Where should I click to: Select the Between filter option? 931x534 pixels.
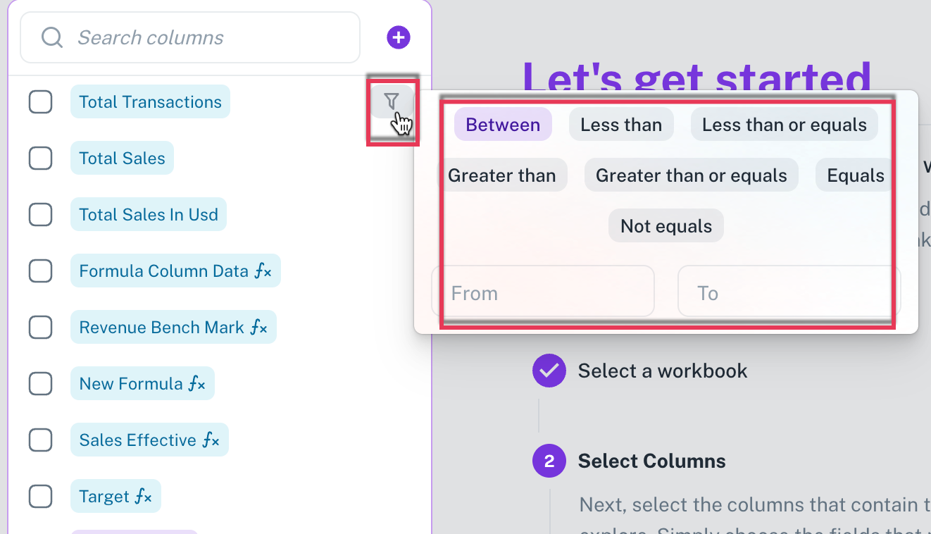(x=503, y=125)
